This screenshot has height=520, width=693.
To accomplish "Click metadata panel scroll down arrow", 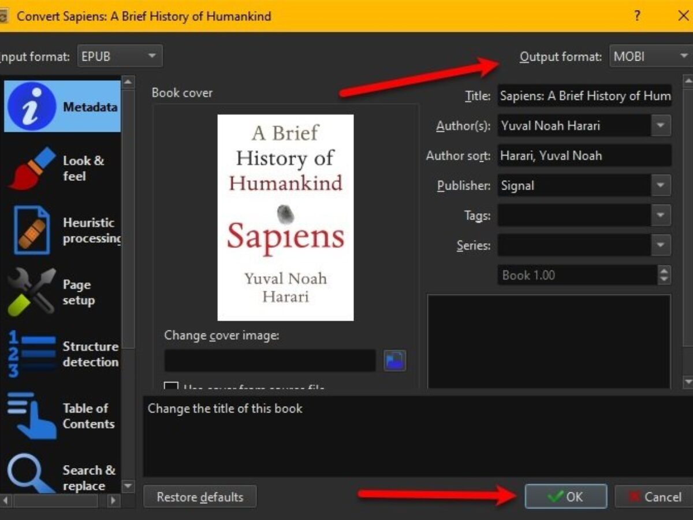I will coord(688,382).
